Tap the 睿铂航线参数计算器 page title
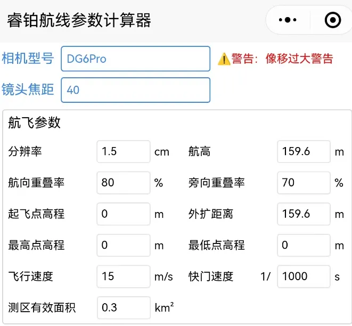Image resolution: width=352 pixels, height=326 pixels. pos(79,20)
